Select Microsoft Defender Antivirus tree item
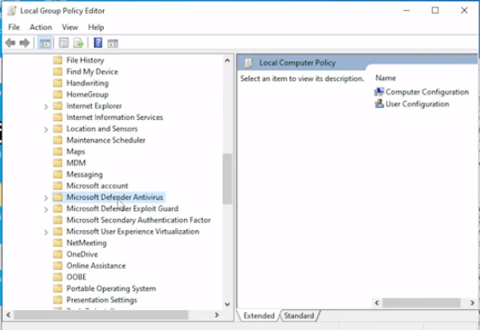This screenshot has width=480, height=330. click(115, 197)
